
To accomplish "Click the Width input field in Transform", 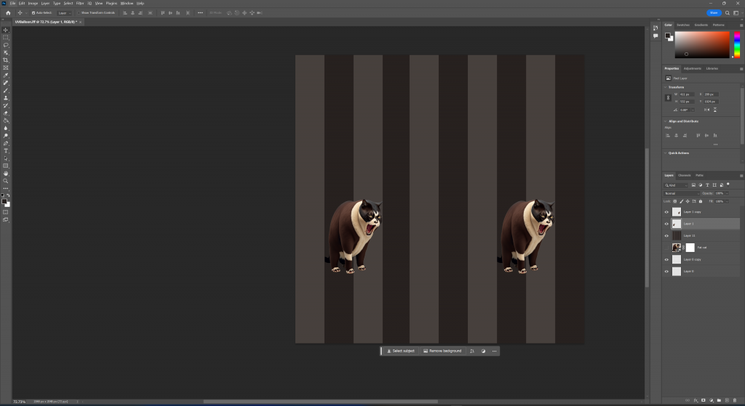I will click(x=687, y=94).
